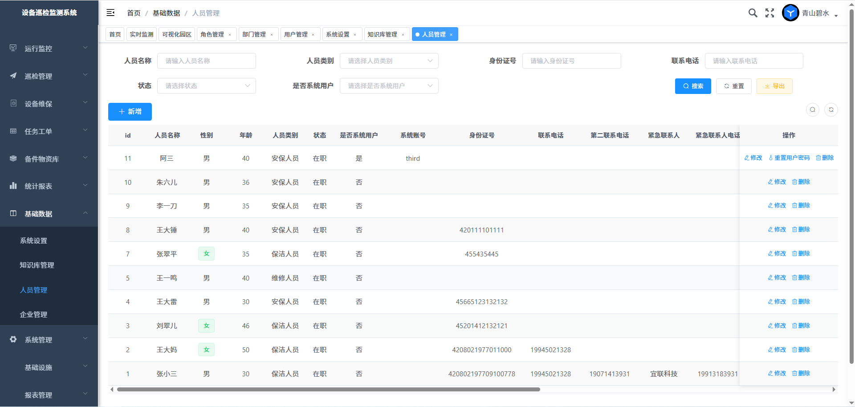Refresh the table using round refresh icon
855x407 pixels.
pyautogui.click(x=831, y=110)
